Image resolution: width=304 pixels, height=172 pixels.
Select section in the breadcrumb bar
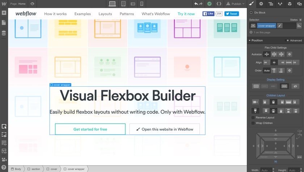[x=34, y=169]
